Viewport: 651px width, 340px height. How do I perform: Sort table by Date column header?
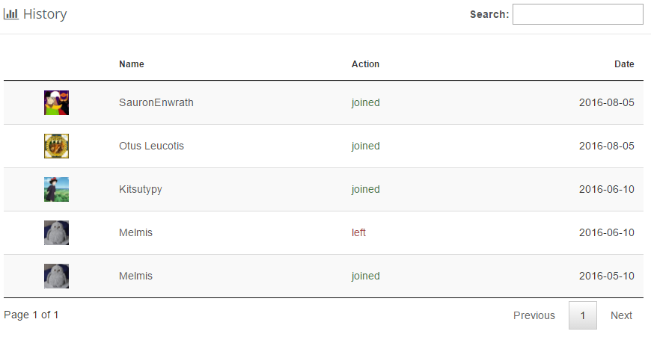pos(624,64)
